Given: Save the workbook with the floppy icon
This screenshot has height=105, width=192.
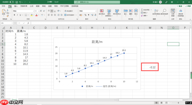Looking at the screenshot, I should click(x=17, y=2).
